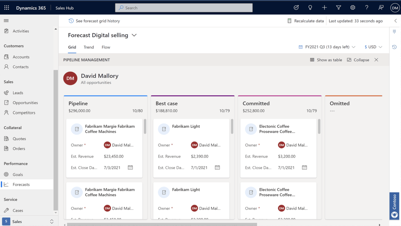Open the Recalculate data calculator icon
The width and height of the screenshot is (401, 226).
290,21
